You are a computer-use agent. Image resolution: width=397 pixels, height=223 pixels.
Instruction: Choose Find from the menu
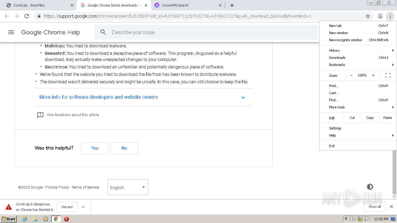pyautogui.click(x=358, y=100)
